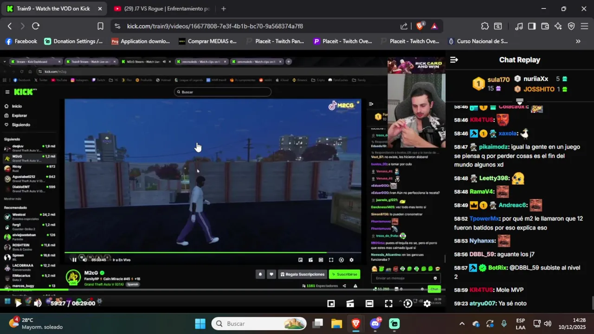Collapse the Chat Replay panel
Viewport: 594px width, 334px height.
pyautogui.click(x=454, y=60)
